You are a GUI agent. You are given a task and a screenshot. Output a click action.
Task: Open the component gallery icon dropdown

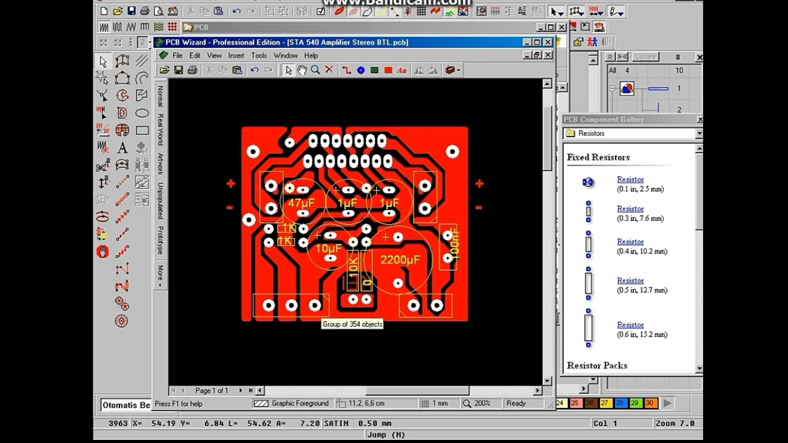457,70
